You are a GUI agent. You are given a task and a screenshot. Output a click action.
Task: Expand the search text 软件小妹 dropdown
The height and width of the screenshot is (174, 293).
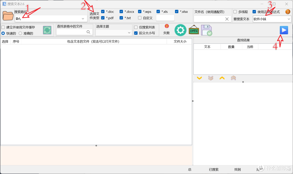(x=289, y=19)
